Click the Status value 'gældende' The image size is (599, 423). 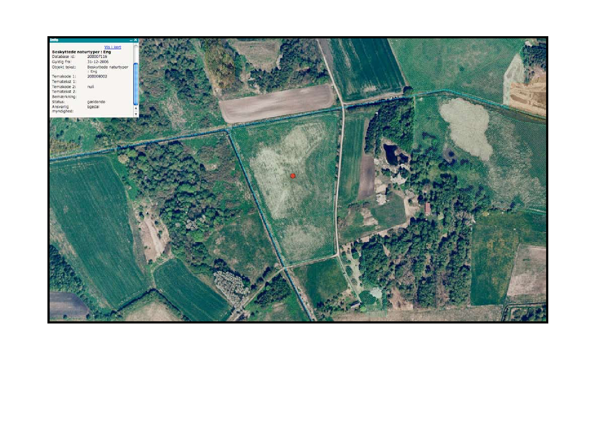96,102
